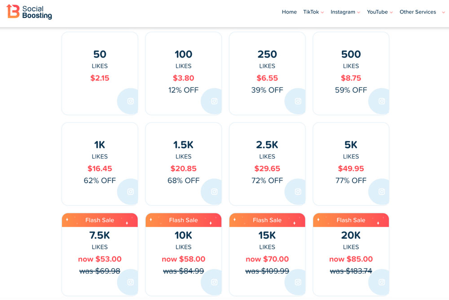Click the Flash Sale banner on the 15K card
Screen dimensions: 449x300
click(267, 220)
